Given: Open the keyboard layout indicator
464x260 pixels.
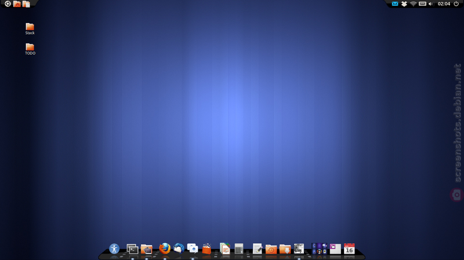Looking at the screenshot, I should [x=423, y=4].
